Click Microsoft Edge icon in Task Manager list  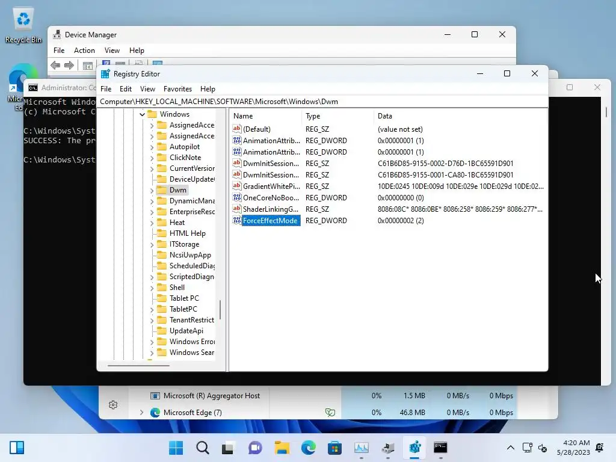pyautogui.click(x=155, y=413)
